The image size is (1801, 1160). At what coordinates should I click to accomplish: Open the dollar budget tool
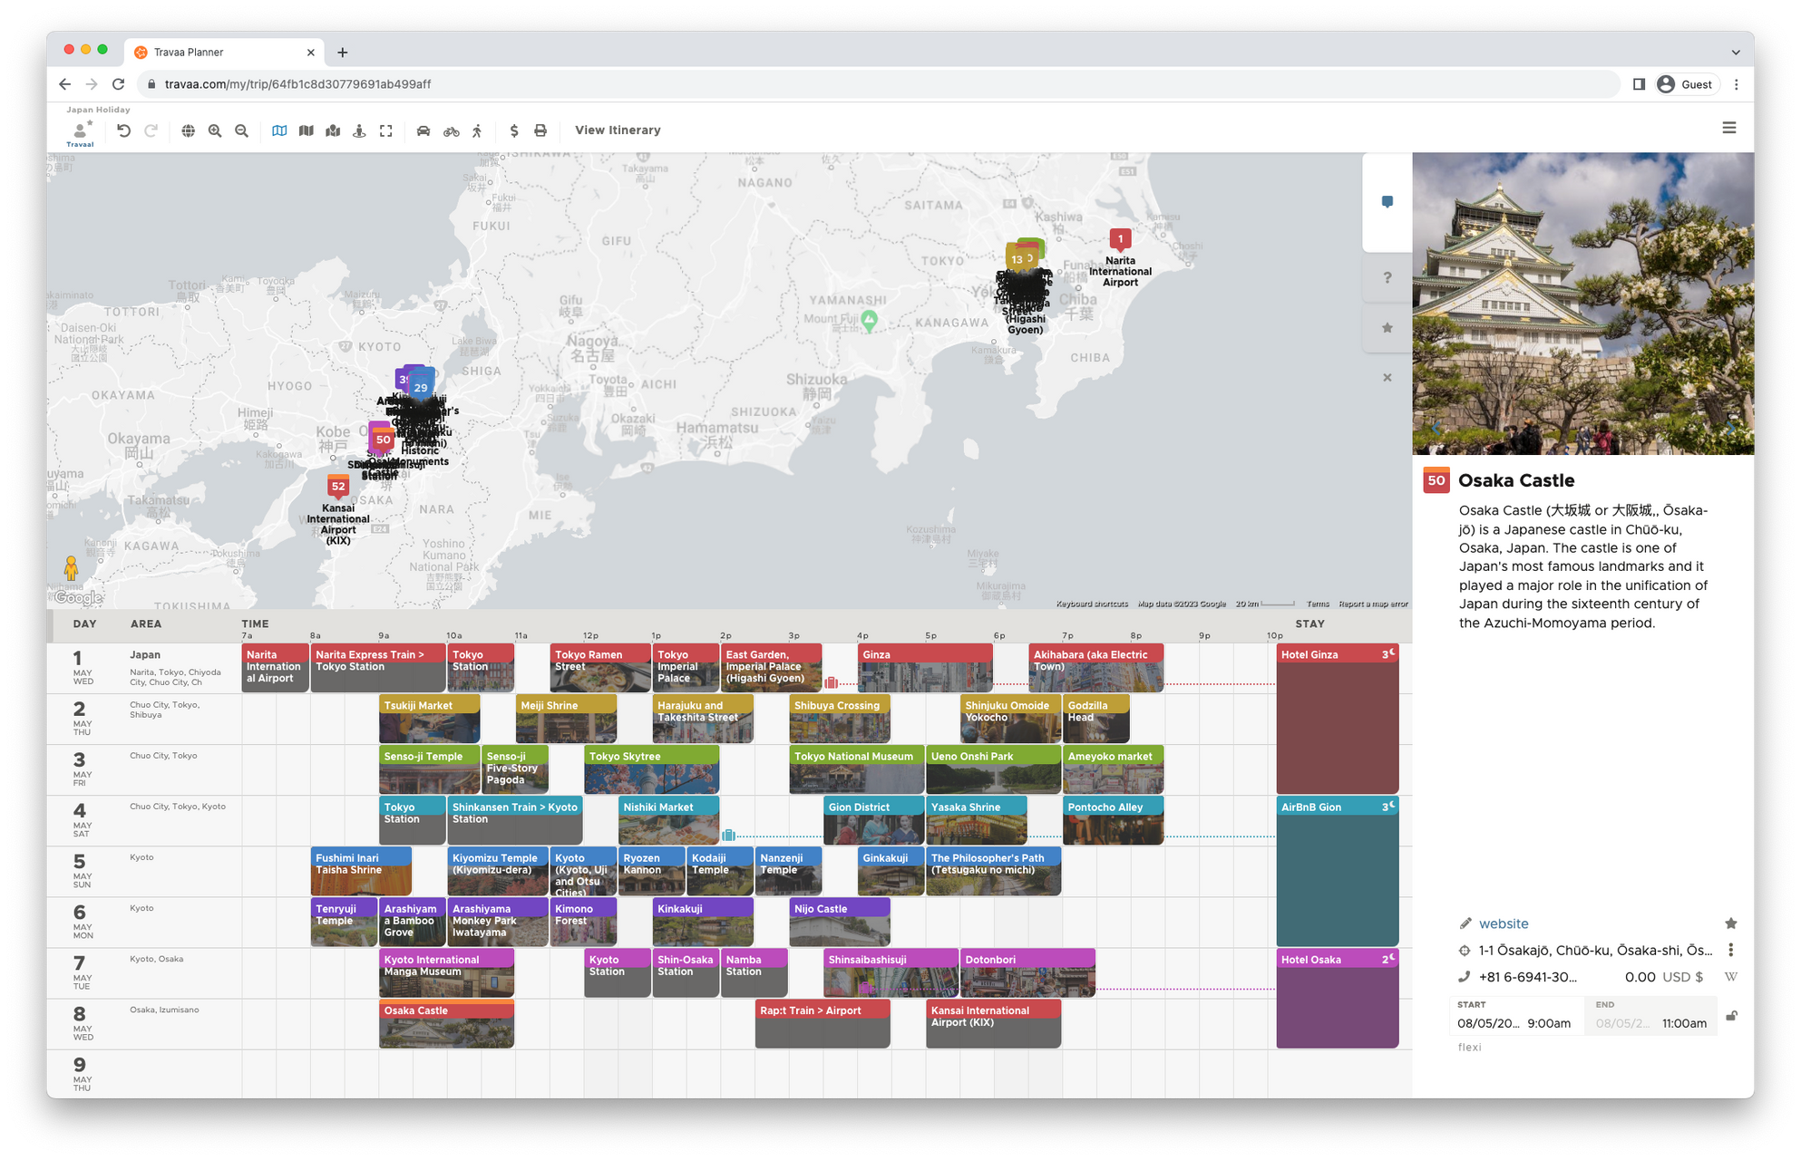coord(514,130)
